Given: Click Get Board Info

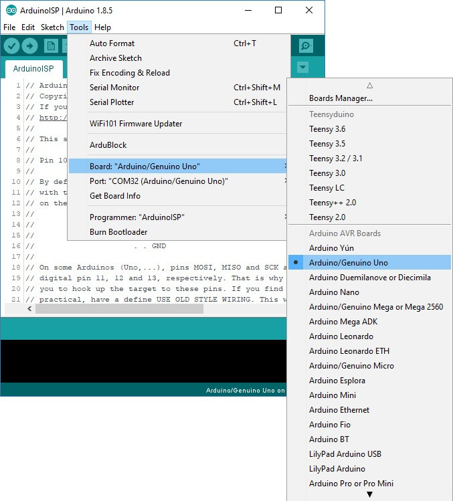Looking at the screenshot, I should [x=178, y=196].
